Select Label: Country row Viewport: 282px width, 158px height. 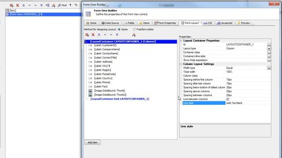click(x=103, y=79)
